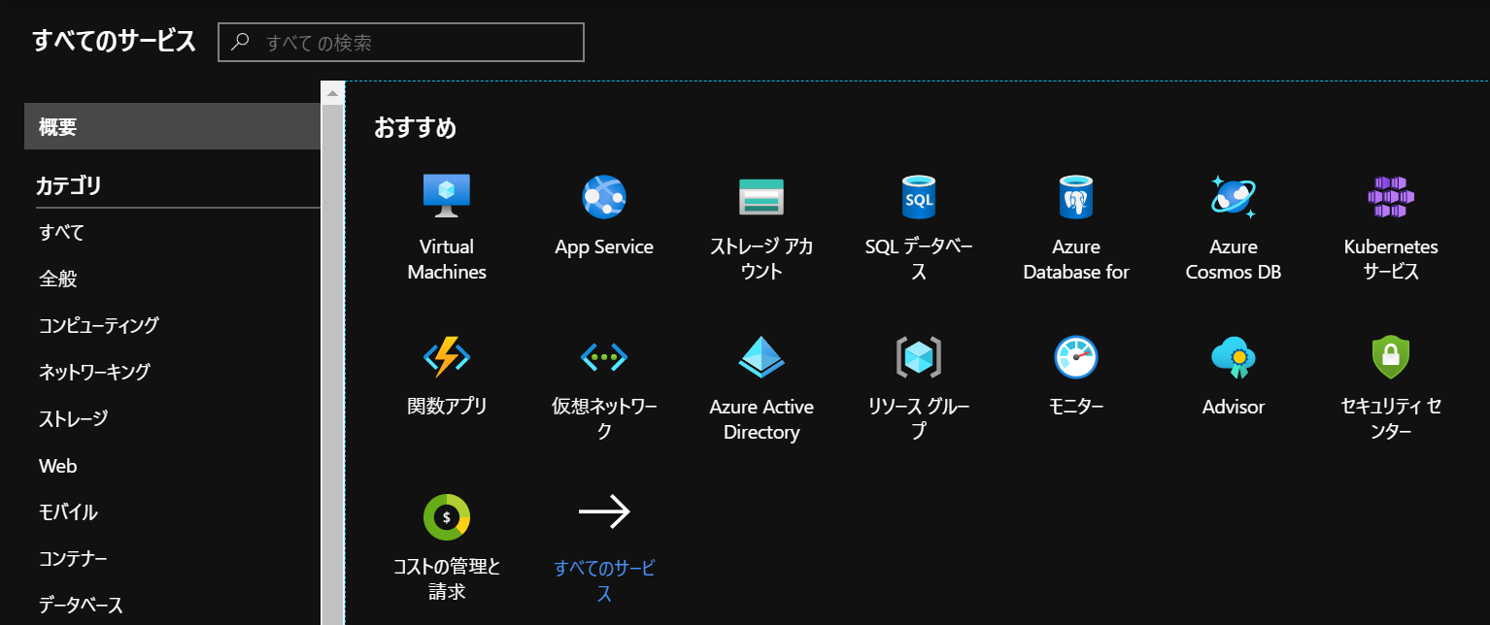Select the 概要 sidebar item
Screen dimensions: 1490x625
pos(173,126)
